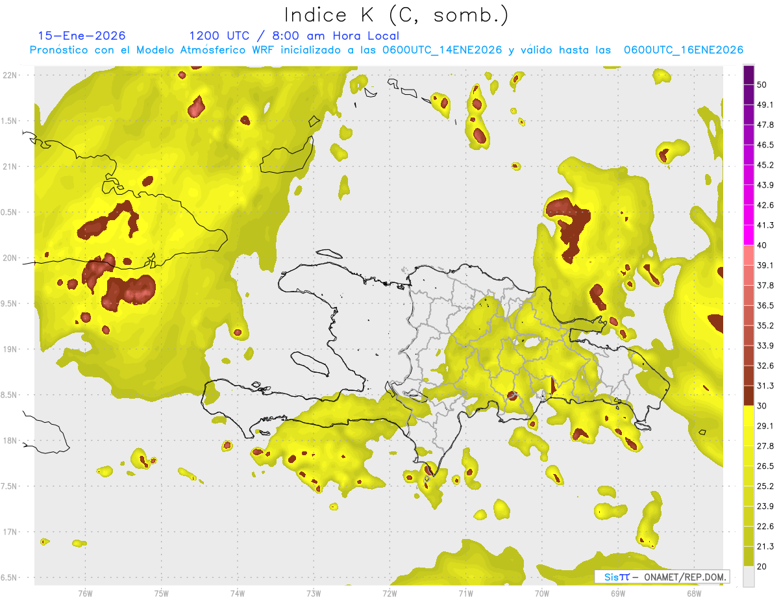The image size is (779, 602).
Task: Click the dark brown colorbar segment between 30 and 31.3
Action: pos(748,396)
